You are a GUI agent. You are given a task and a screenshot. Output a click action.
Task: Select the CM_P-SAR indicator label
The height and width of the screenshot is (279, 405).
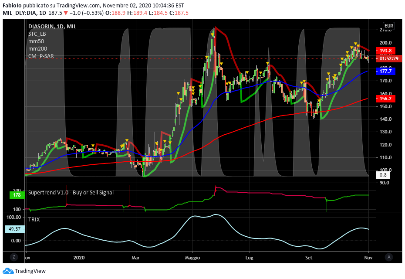tap(41, 56)
